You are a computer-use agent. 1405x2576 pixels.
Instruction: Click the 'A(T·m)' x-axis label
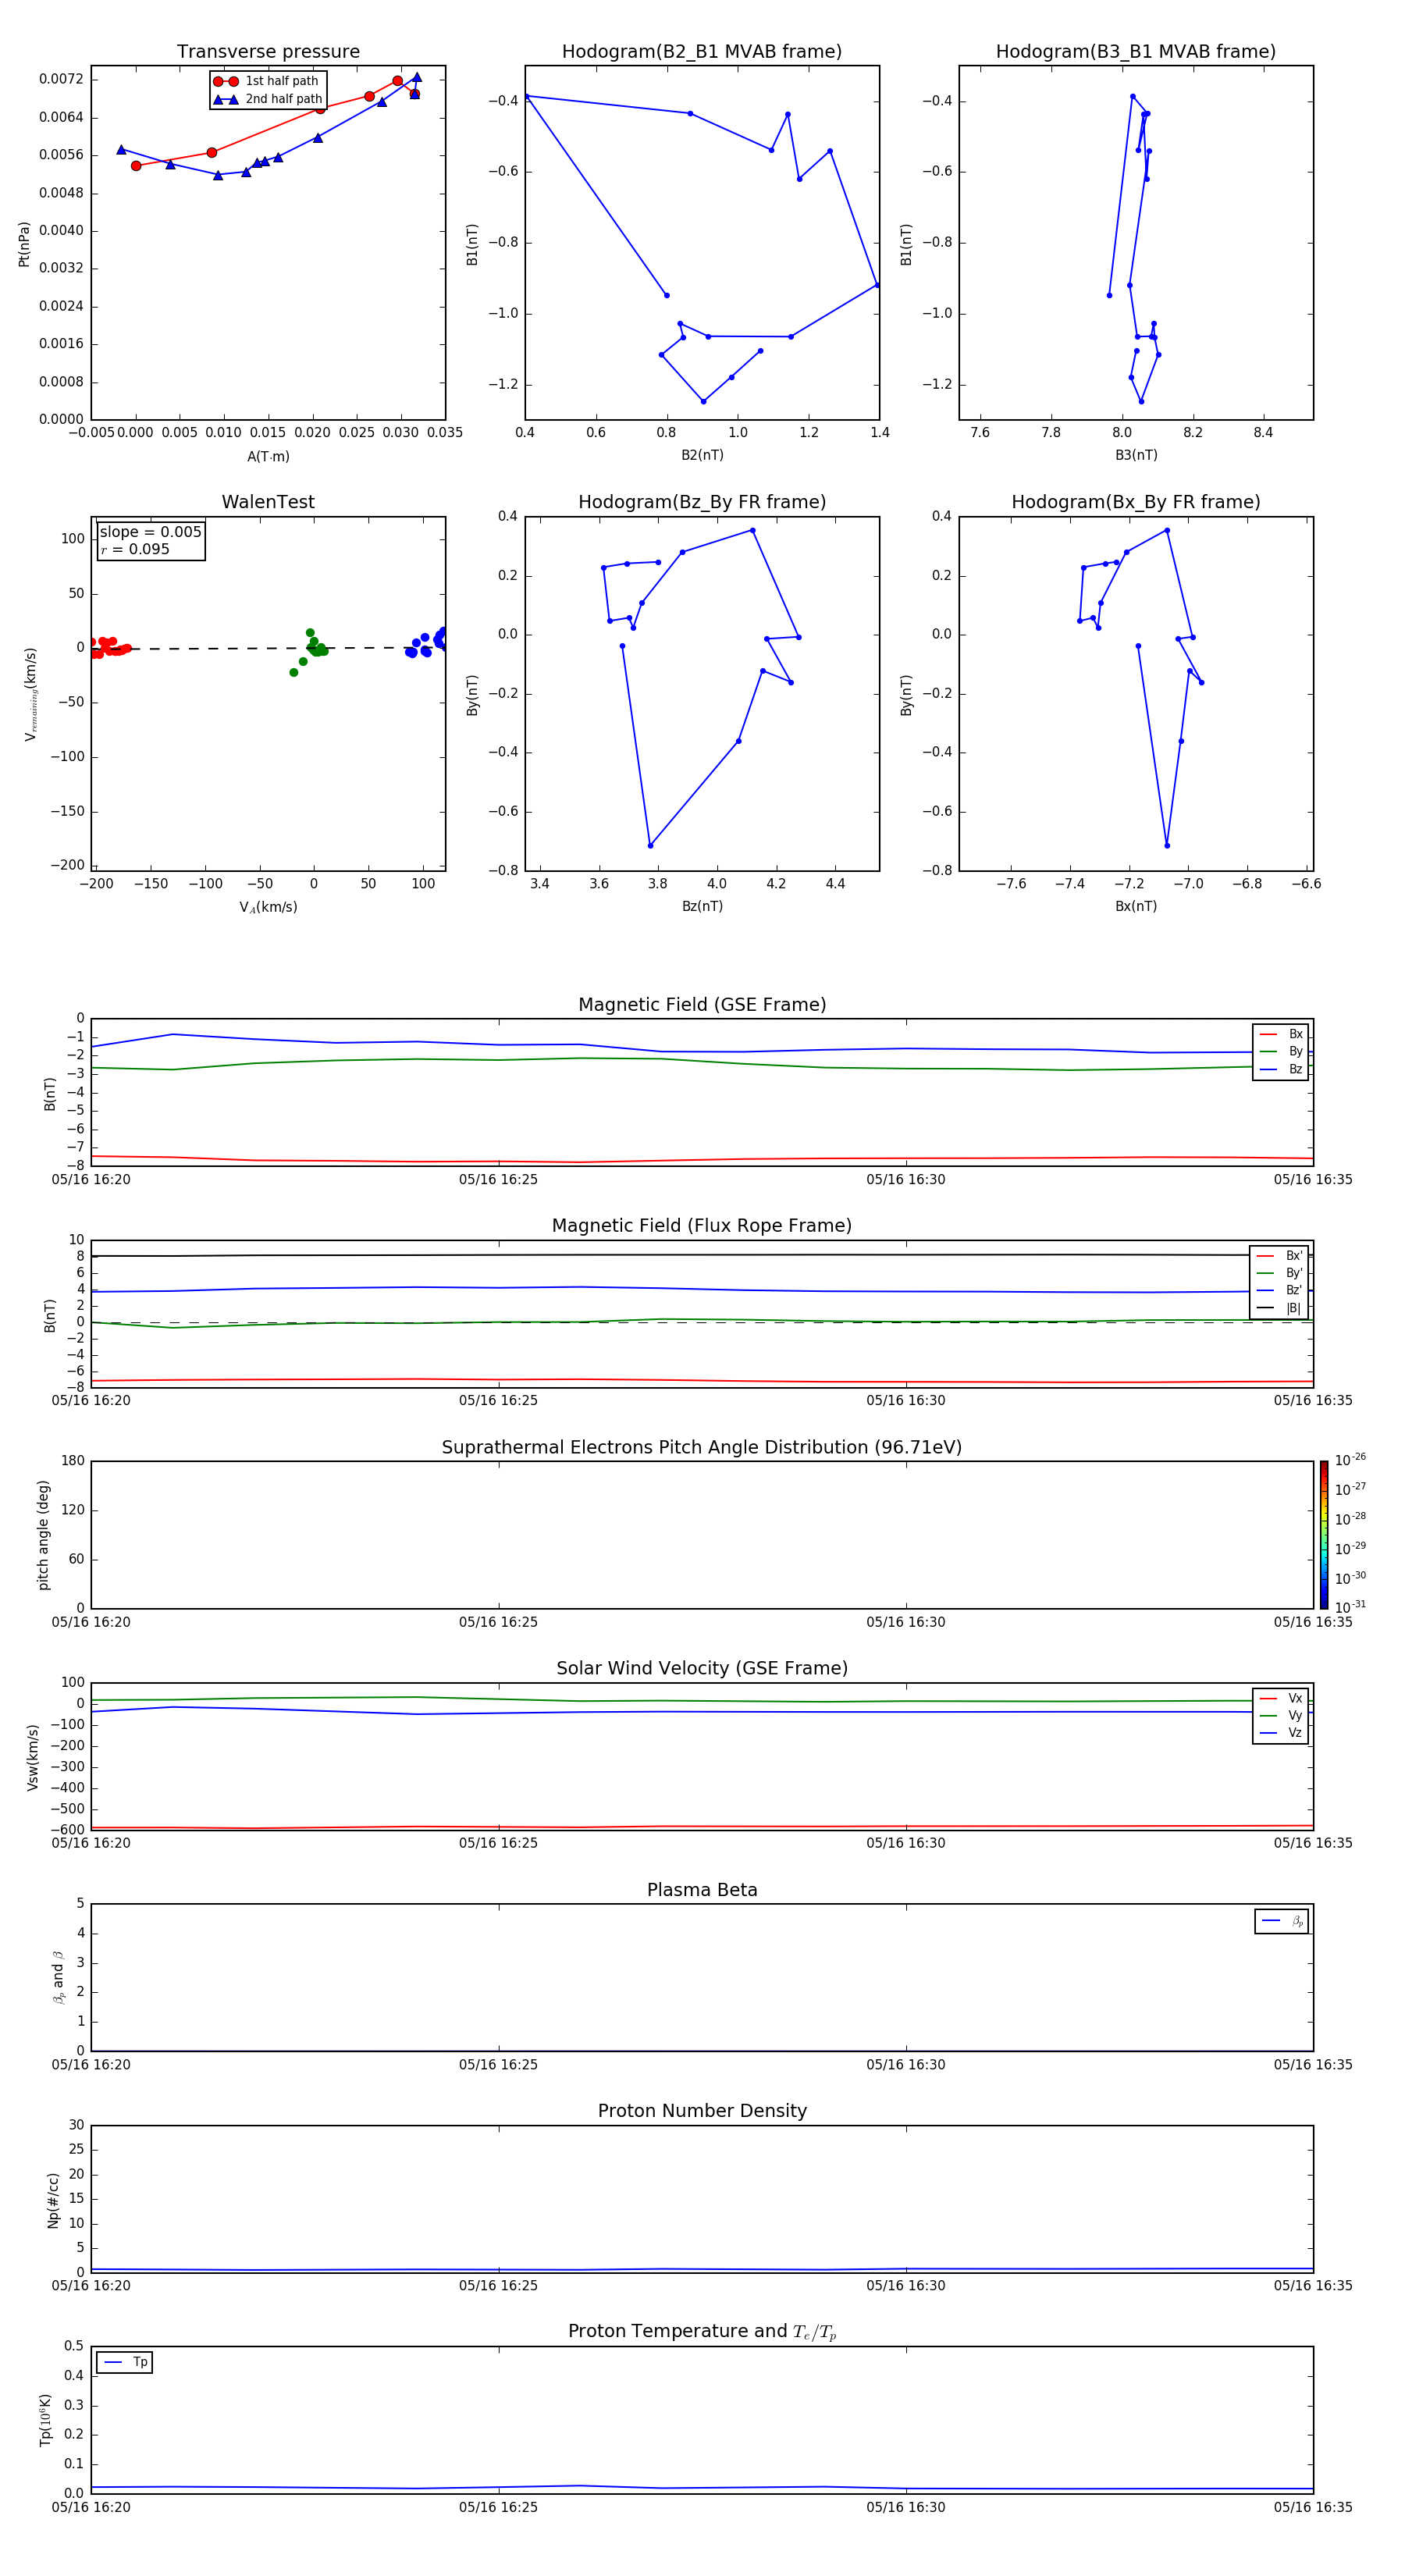point(268,456)
